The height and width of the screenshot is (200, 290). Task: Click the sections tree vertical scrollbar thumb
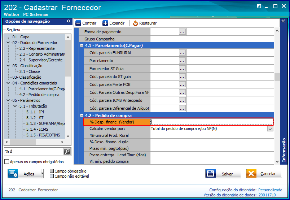[68, 58]
